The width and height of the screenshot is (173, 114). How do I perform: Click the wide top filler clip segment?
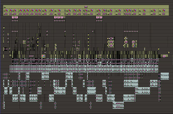click(86, 7)
